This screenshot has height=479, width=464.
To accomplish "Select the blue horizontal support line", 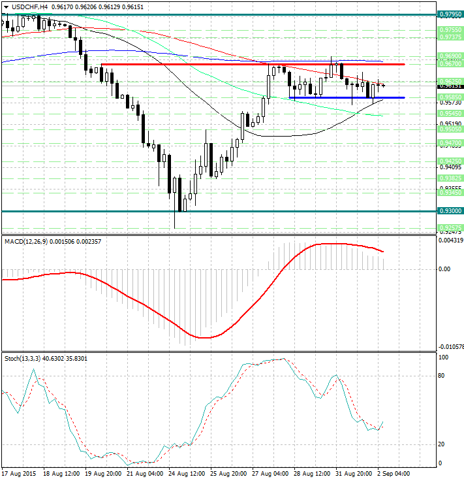I will click(326, 98).
